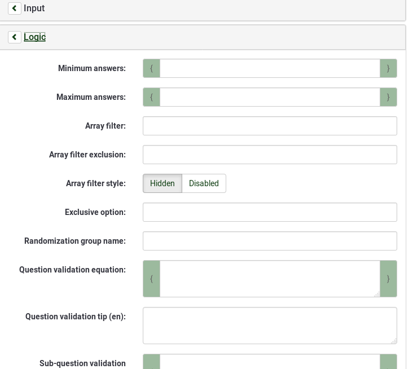
Task: Focus the Exclusive option input
Action: tap(270, 212)
